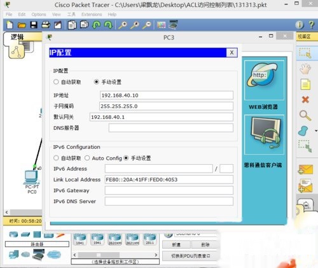Open the Help menu

[112, 14]
